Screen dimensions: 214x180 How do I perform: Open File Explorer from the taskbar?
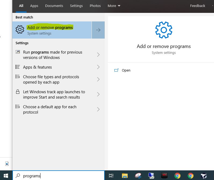click(x=125, y=176)
